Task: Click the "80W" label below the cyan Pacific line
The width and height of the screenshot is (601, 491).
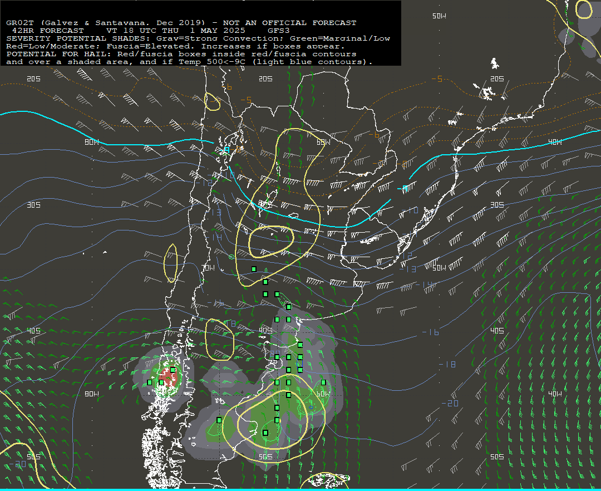Action: [x=92, y=142]
